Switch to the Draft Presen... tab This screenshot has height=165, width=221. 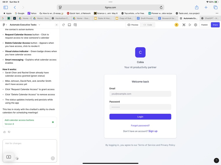146,18
